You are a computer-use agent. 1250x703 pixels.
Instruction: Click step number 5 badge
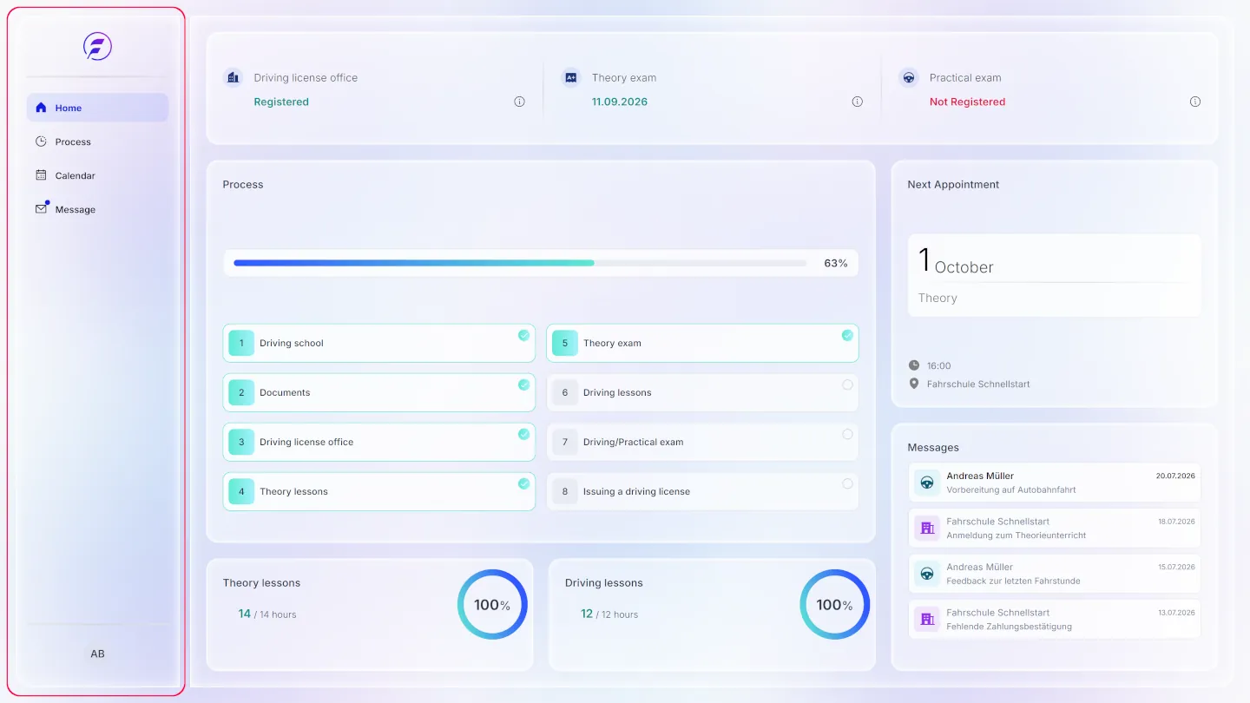[564, 343]
